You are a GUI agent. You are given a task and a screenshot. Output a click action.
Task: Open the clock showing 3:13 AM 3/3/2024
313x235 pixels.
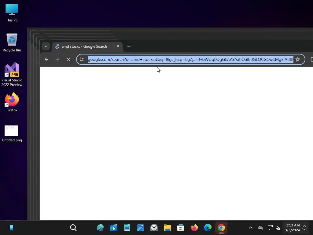click(x=293, y=228)
